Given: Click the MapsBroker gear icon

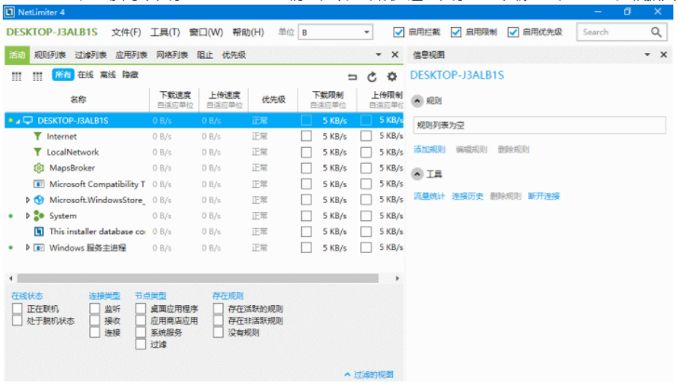Looking at the screenshot, I should 39,168.
